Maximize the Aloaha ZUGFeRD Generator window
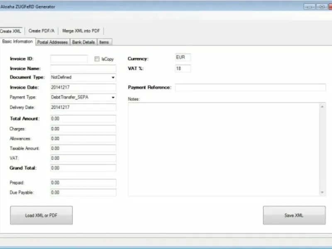Viewport: 332px width, 249px height. (322, 7)
